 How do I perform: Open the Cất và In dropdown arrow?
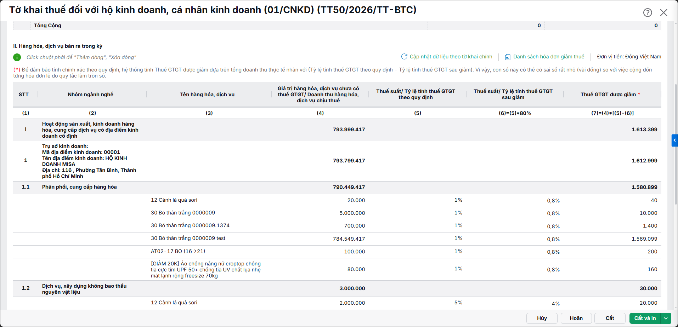click(666, 318)
